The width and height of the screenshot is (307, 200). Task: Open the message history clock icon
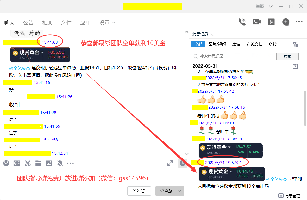pyautogui.click(x=183, y=163)
